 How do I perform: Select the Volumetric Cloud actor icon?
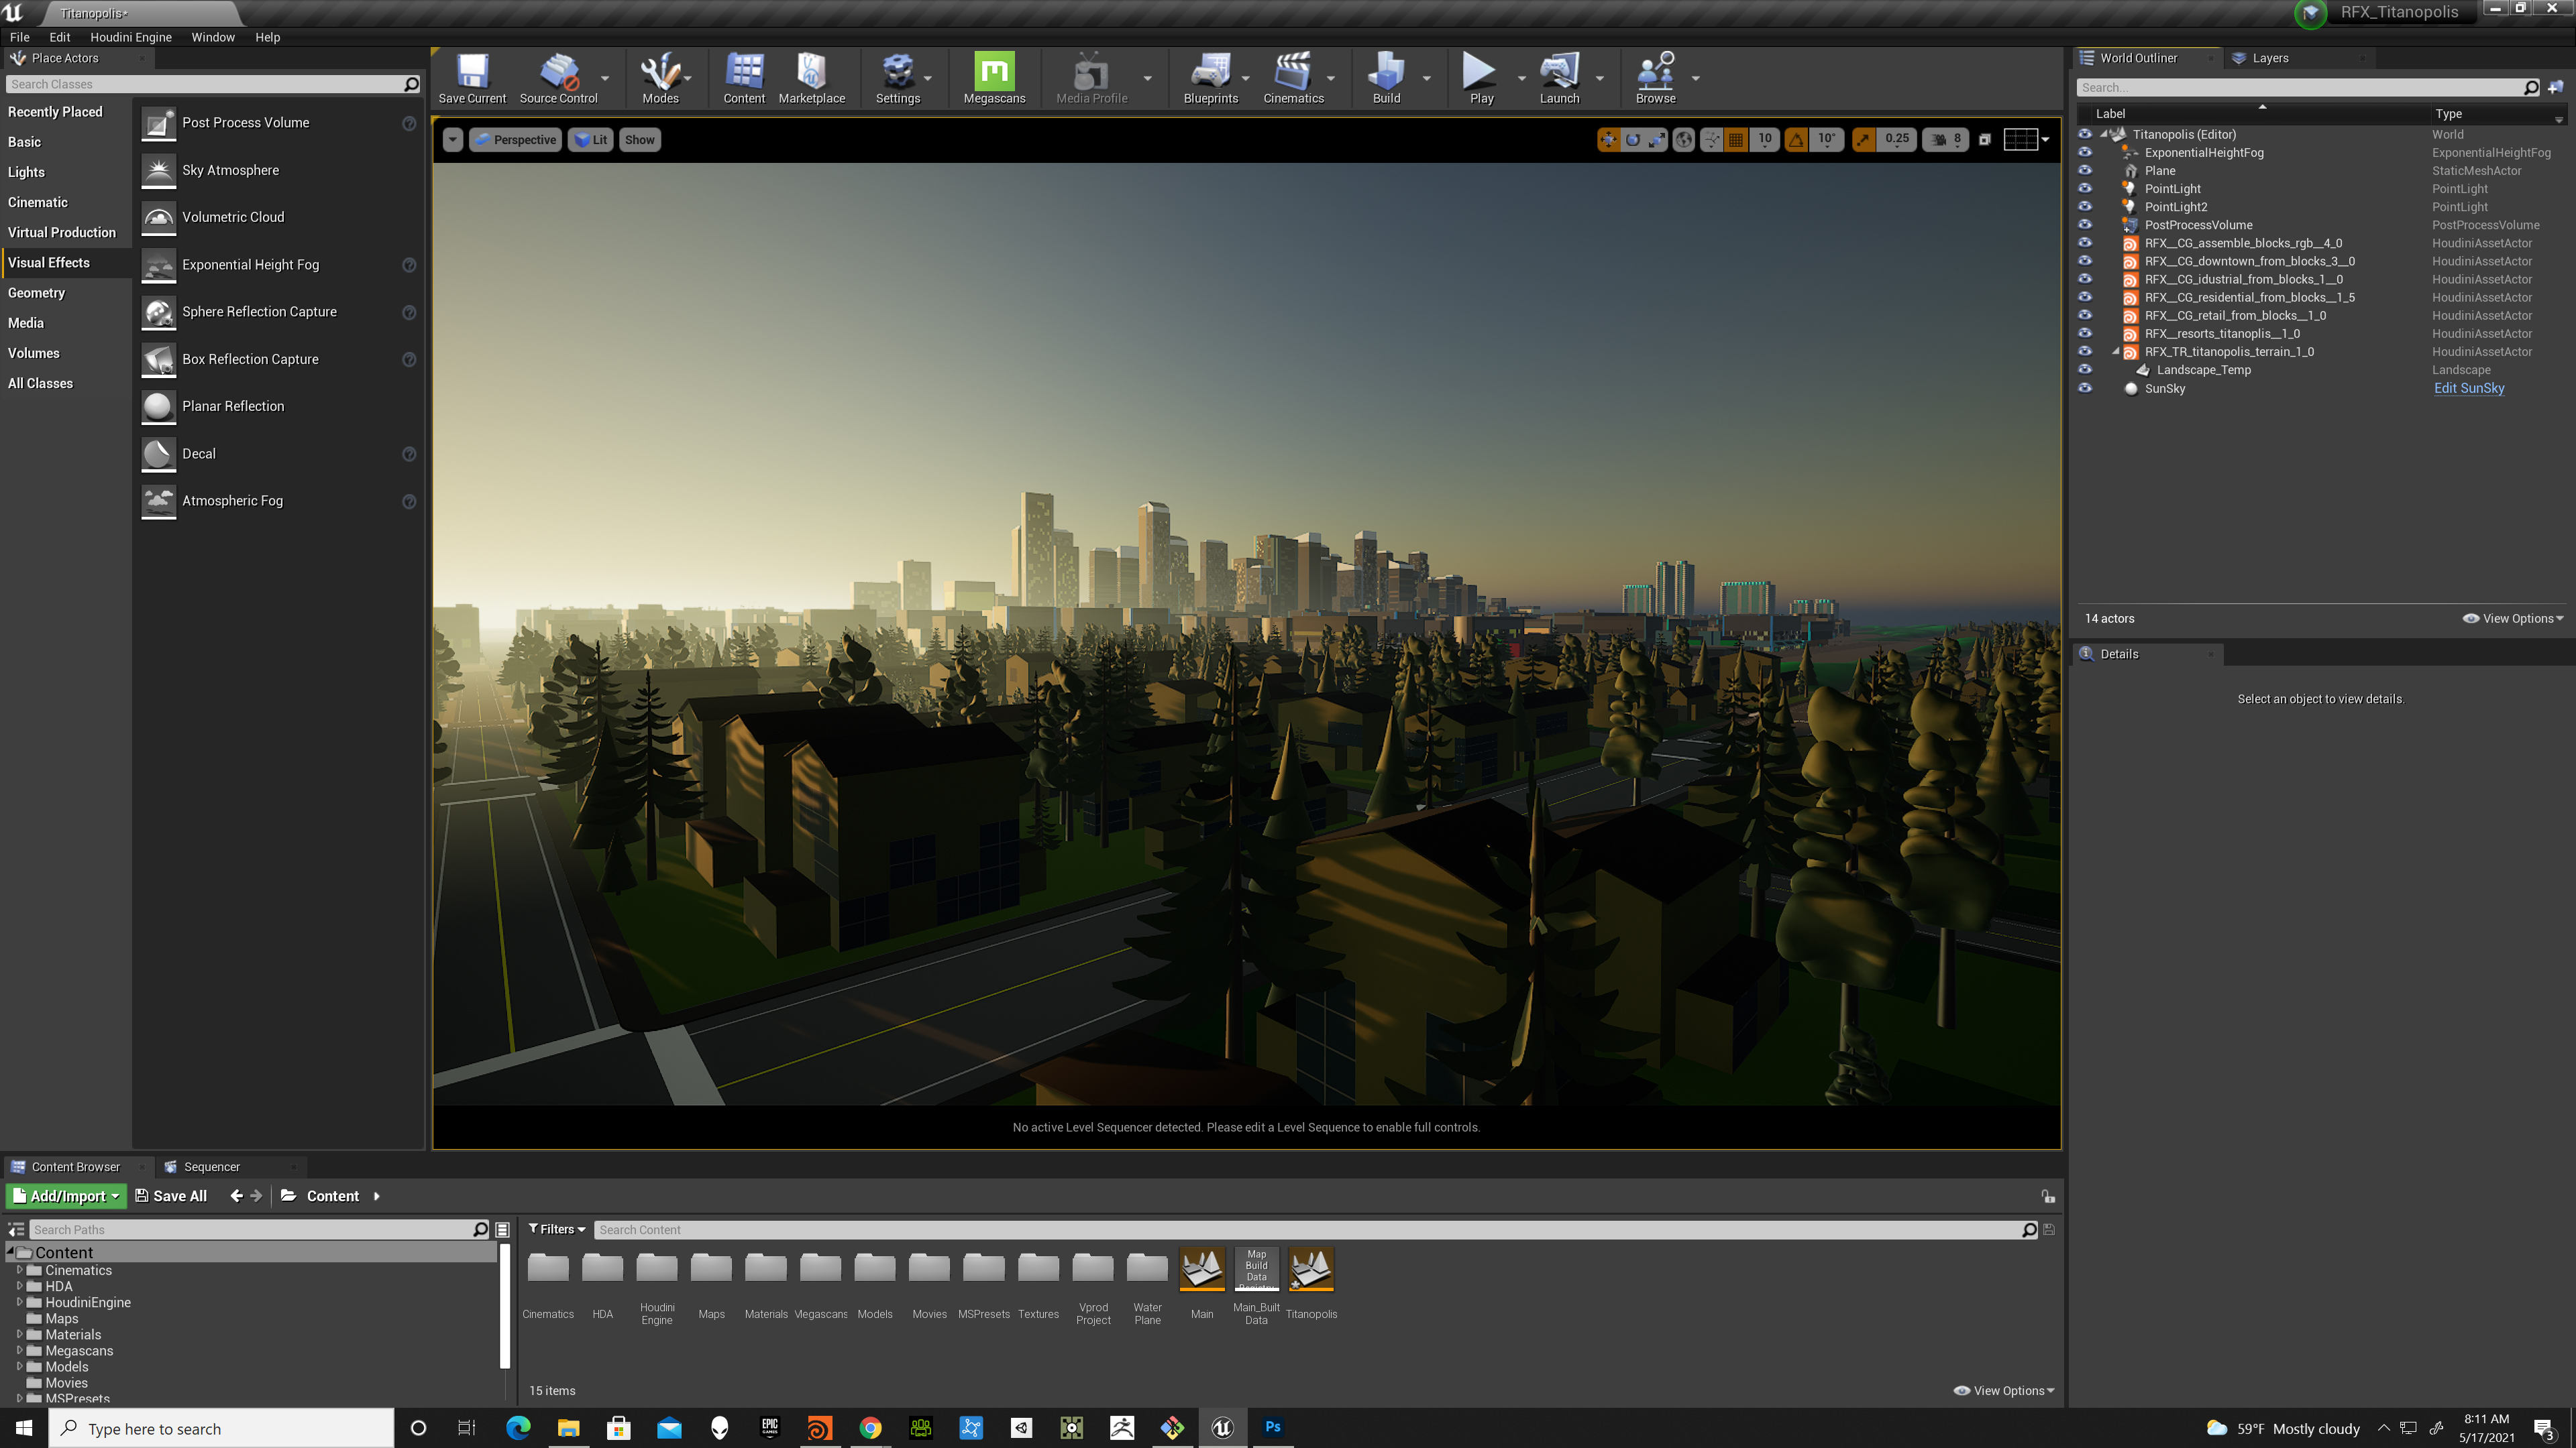coord(158,218)
